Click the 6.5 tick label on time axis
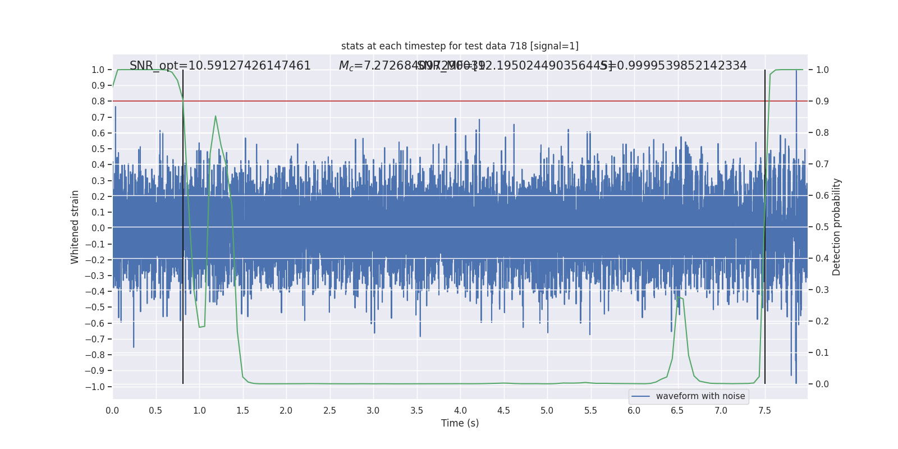 tap(677, 410)
